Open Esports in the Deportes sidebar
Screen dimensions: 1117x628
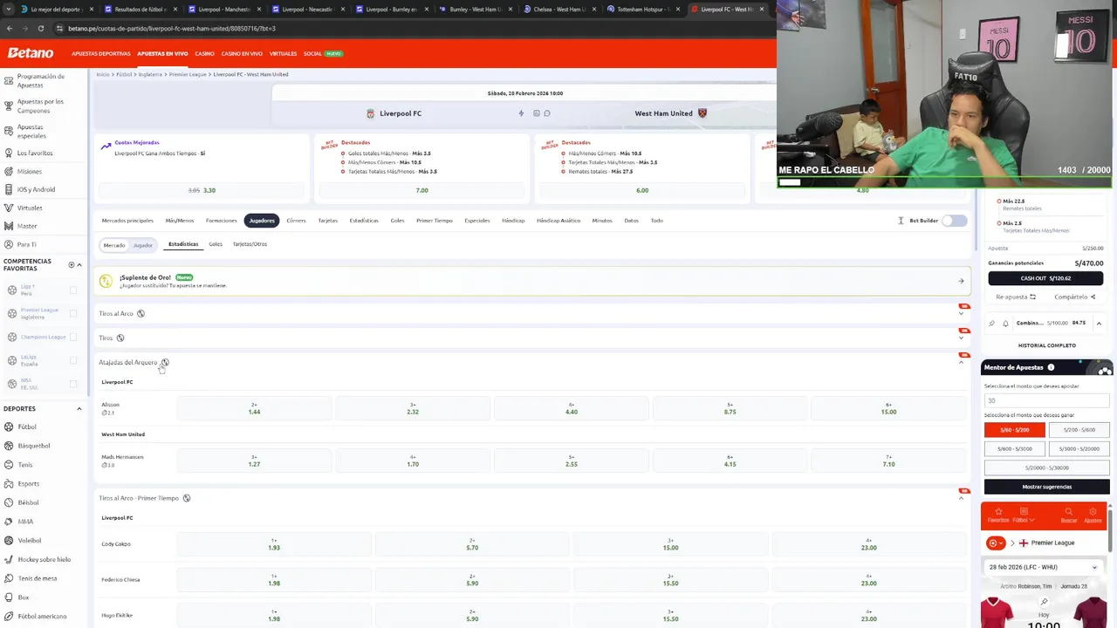point(29,483)
